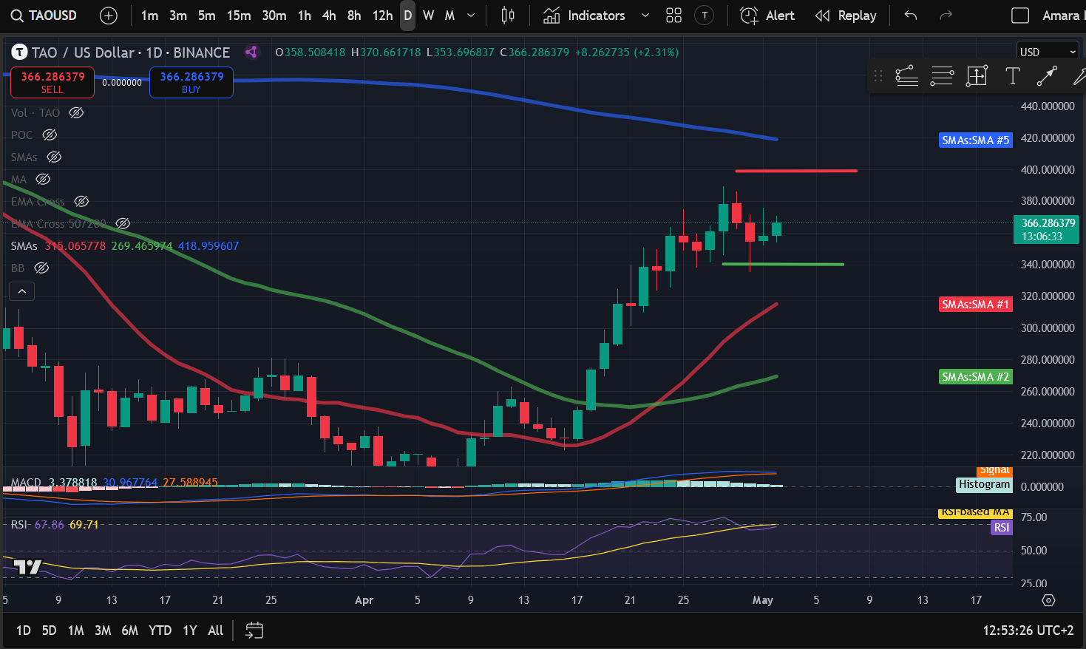Select the horizontal line drawing tool
The width and height of the screenshot is (1086, 649).
(942, 75)
